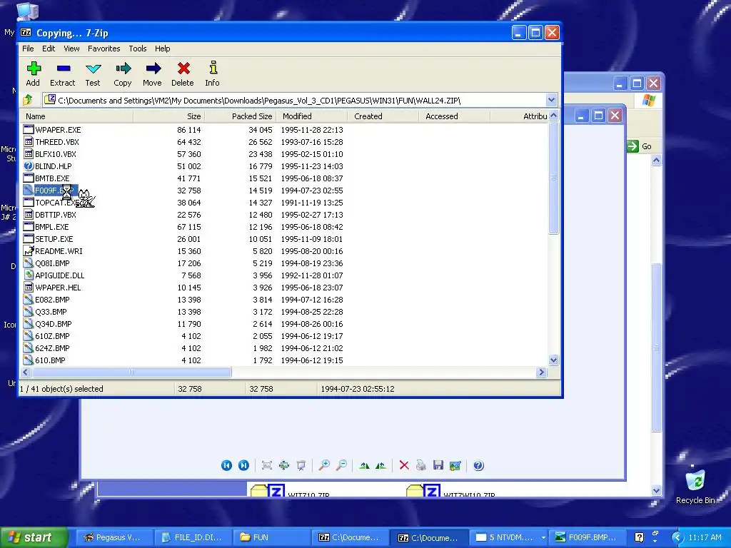This screenshot has width=731, height=548.
Task: Show previous image in the picture viewer
Action: pos(226,465)
